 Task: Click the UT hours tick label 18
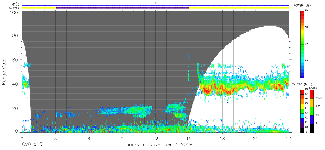[x=222, y=139]
